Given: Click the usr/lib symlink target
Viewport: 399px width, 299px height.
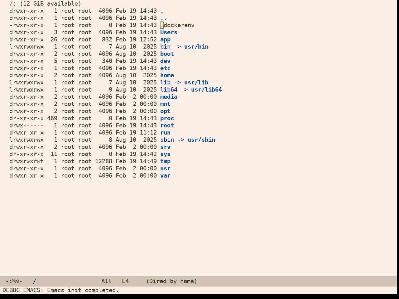Looking at the screenshot, I should tap(196, 83).
